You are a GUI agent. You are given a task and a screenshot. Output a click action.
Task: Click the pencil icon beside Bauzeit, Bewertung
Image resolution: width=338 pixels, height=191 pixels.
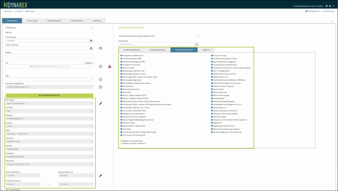(100, 175)
